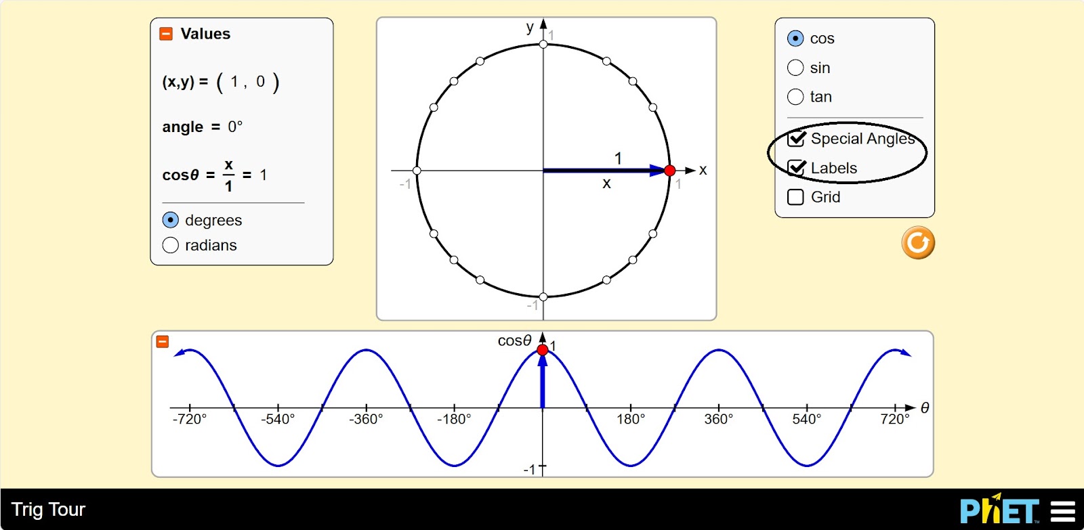Click the orange reset all button
The width and height of the screenshot is (1084, 530).
(917, 242)
